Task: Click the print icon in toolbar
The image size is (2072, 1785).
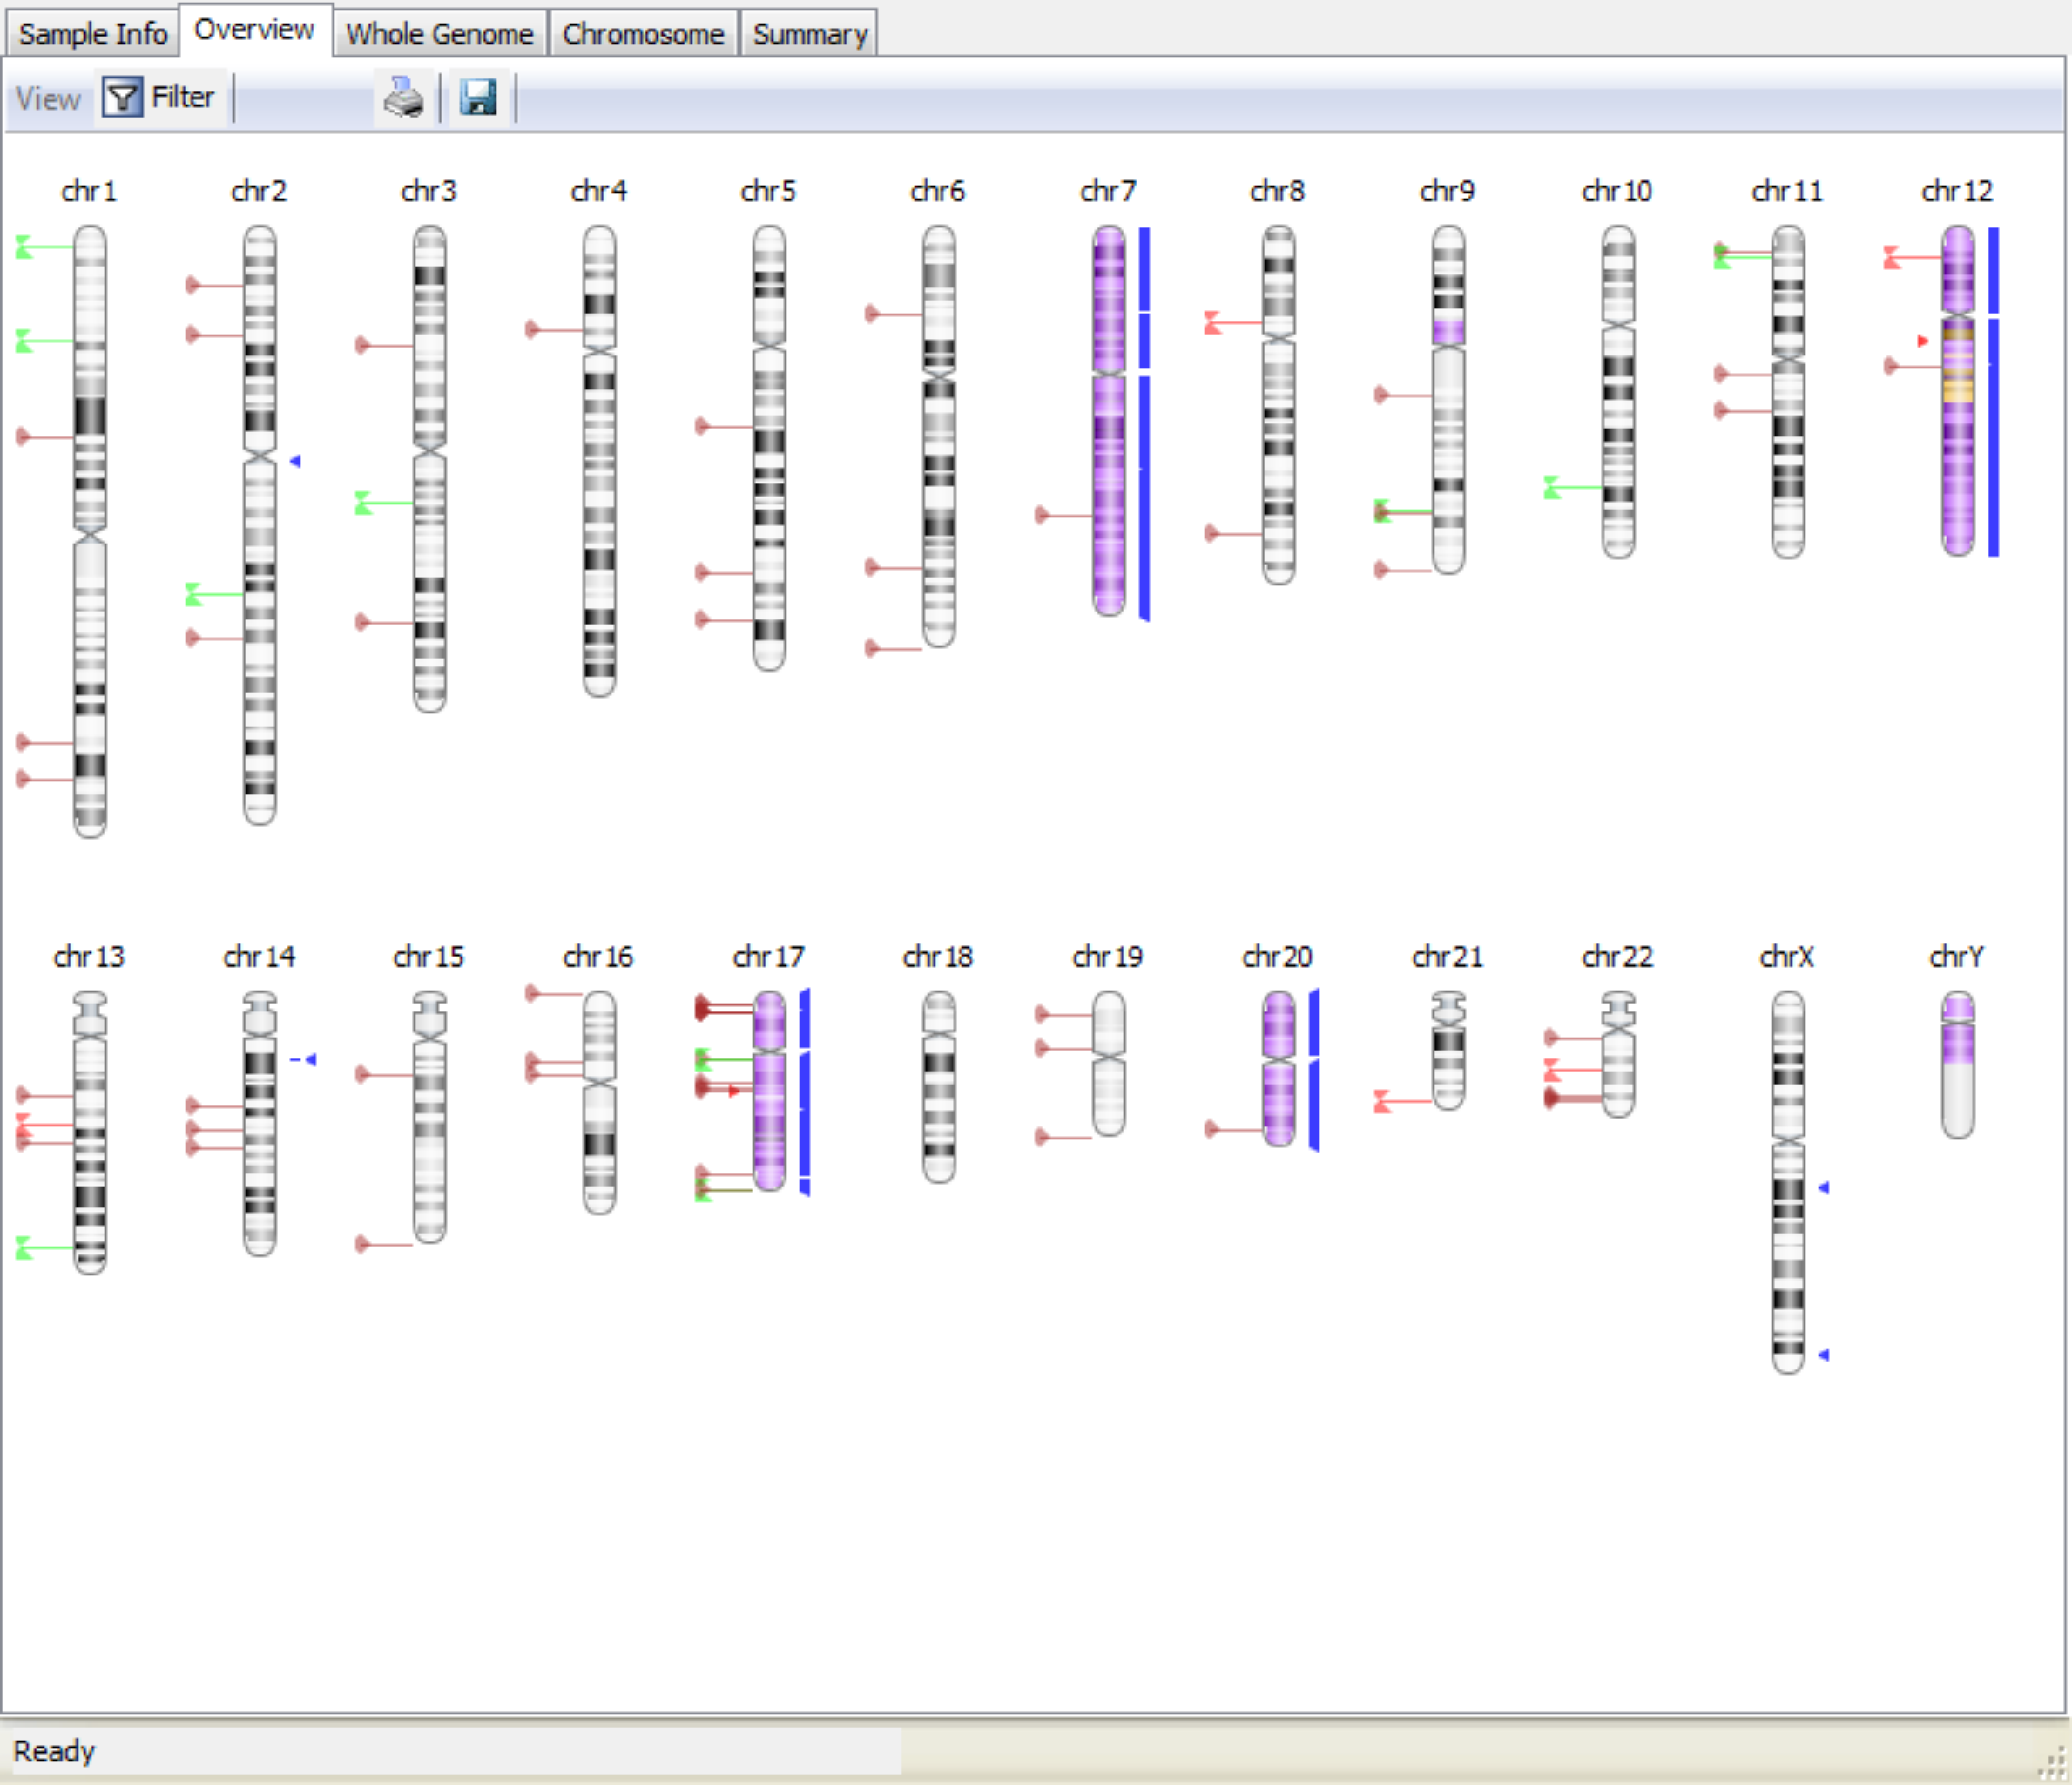Action: tap(404, 98)
